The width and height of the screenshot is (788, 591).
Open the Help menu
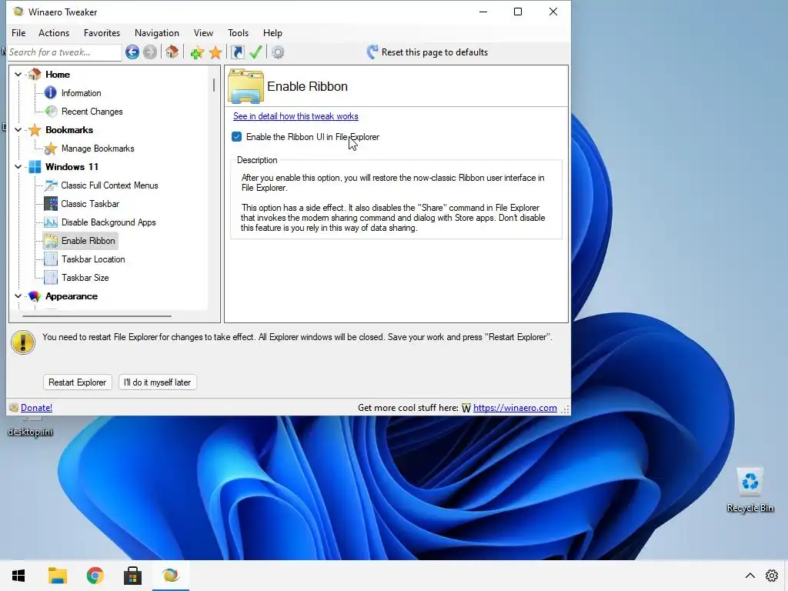tap(272, 32)
